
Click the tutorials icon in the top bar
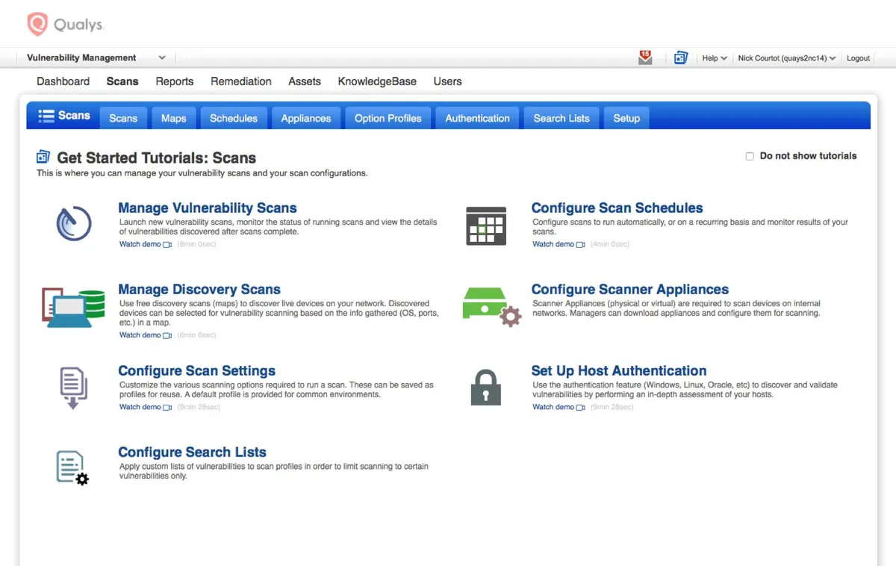pos(680,57)
